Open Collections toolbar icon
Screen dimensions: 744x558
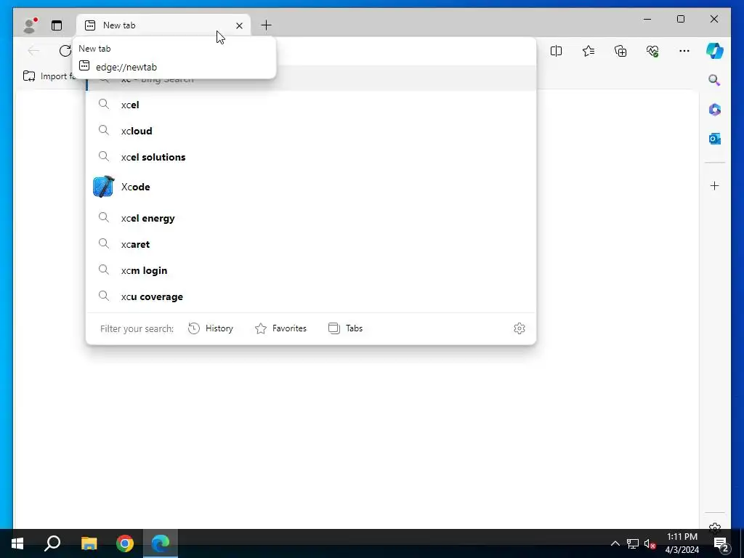click(x=620, y=51)
